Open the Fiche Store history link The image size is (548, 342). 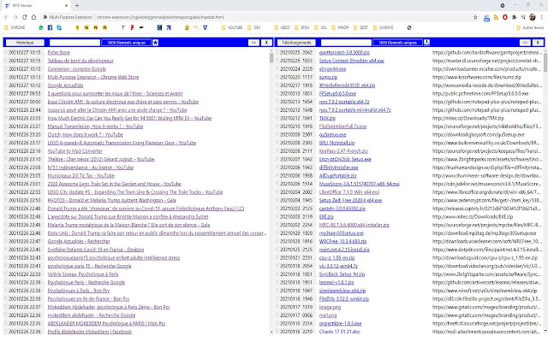59,53
